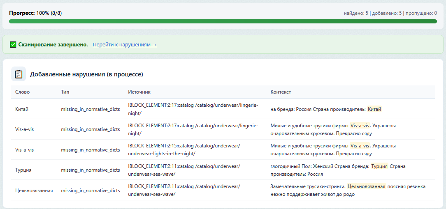Screen dimensions: 446x209
Task: Select the Источник column header
Action: pos(139,92)
